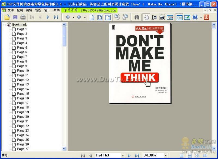
Task: Select the Text selection tool
Action: click(154, 17)
